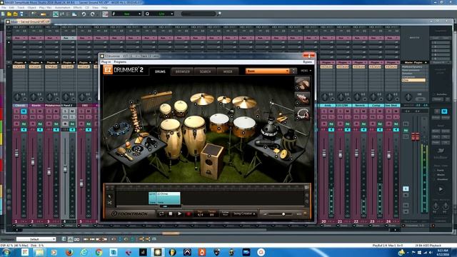Click the EZ logo in EZdrummer header

pos(108,70)
